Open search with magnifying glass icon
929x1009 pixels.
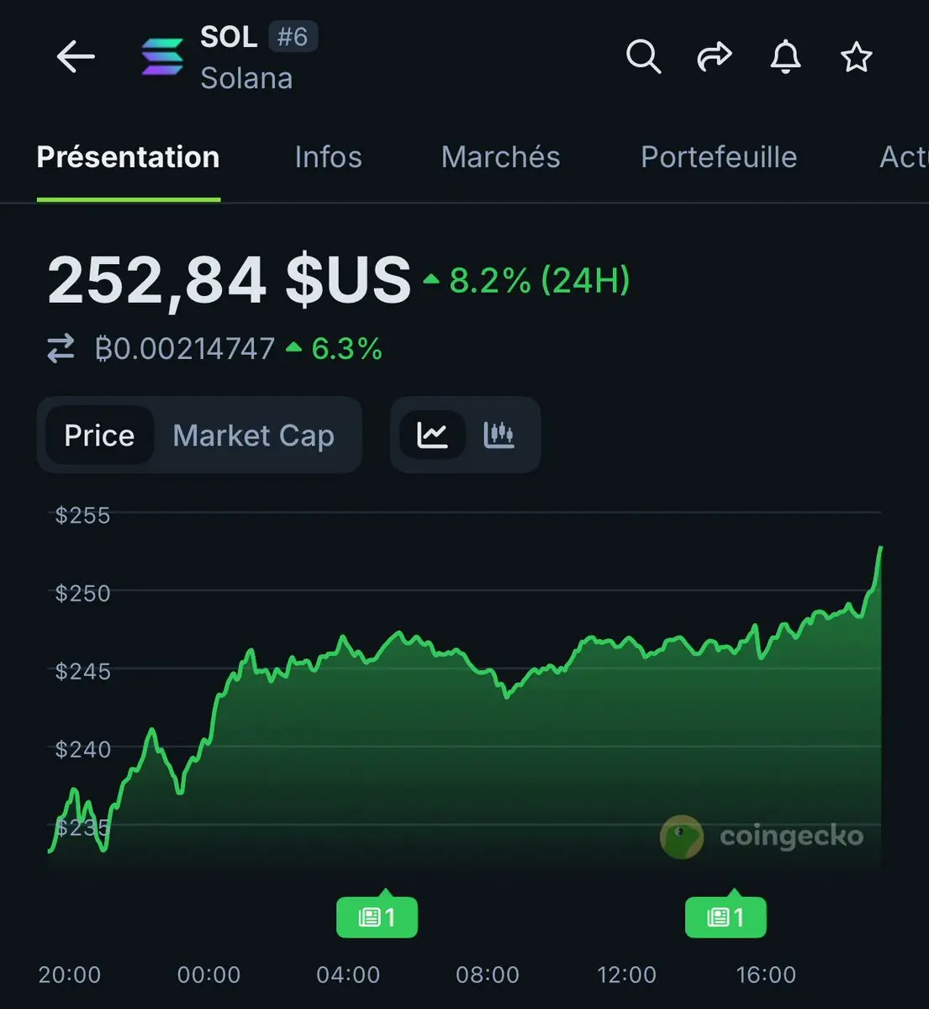[643, 57]
